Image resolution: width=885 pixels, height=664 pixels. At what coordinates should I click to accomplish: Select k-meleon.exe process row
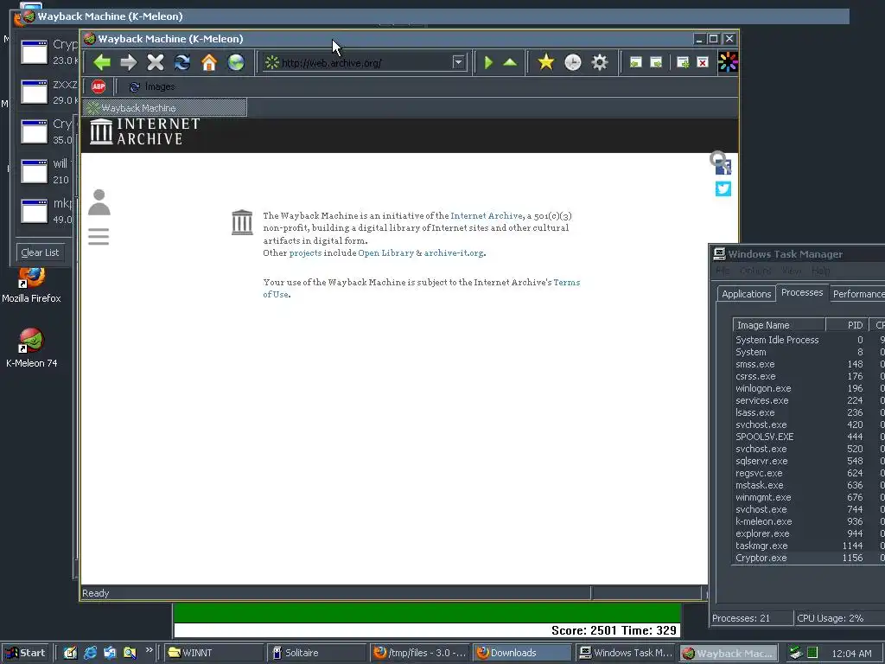pyautogui.click(x=808, y=521)
